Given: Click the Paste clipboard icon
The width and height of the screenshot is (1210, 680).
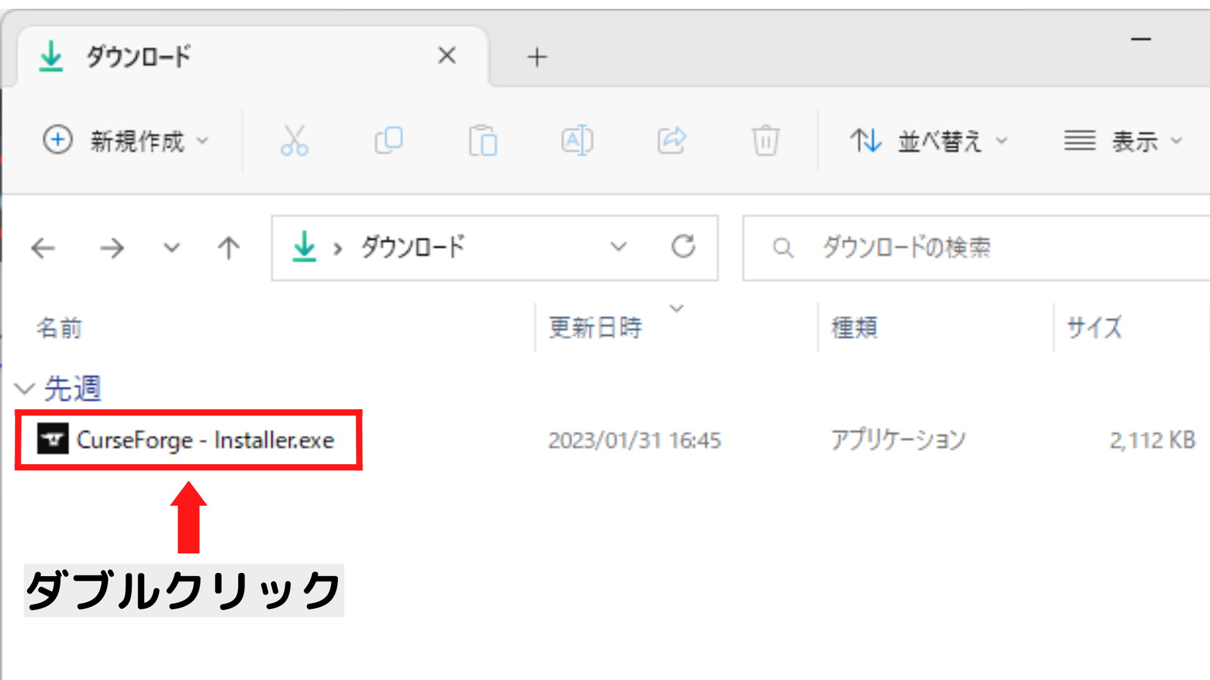Looking at the screenshot, I should [x=483, y=140].
